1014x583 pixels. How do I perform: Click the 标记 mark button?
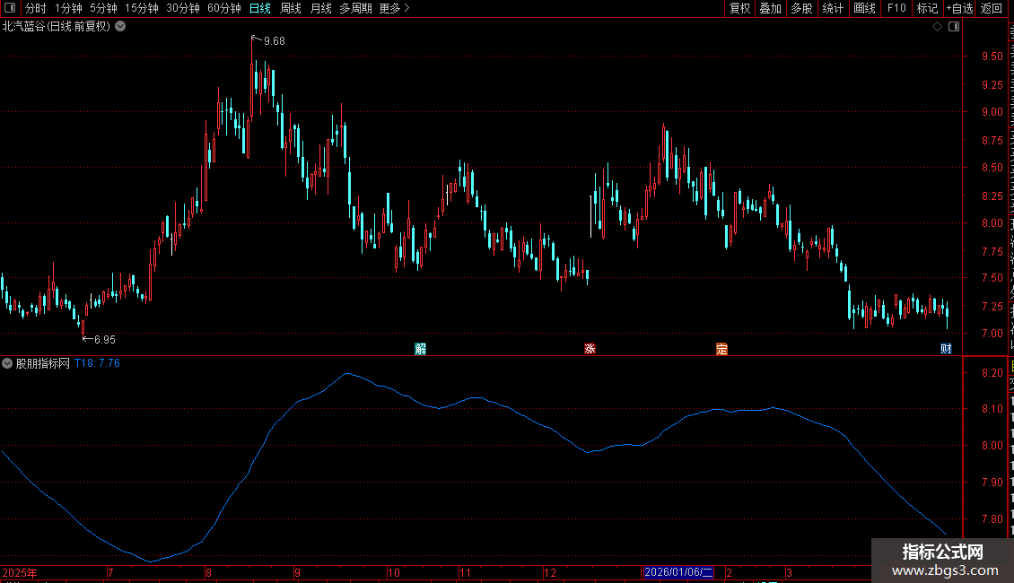pos(927,8)
